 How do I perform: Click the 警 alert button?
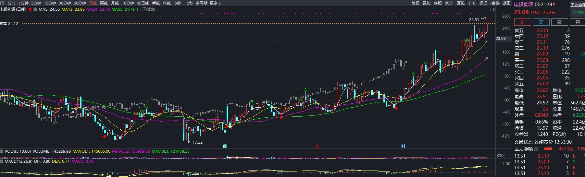pyautogui.click(x=578, y=22)
